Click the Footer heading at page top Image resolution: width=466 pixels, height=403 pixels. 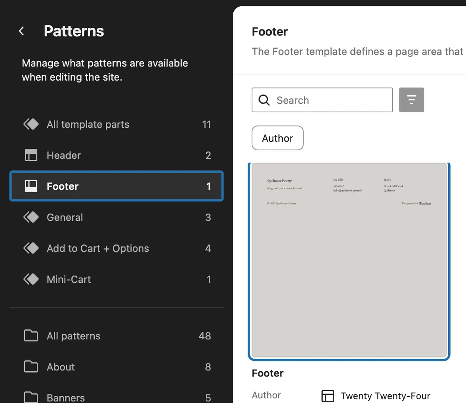pos(269,31)
